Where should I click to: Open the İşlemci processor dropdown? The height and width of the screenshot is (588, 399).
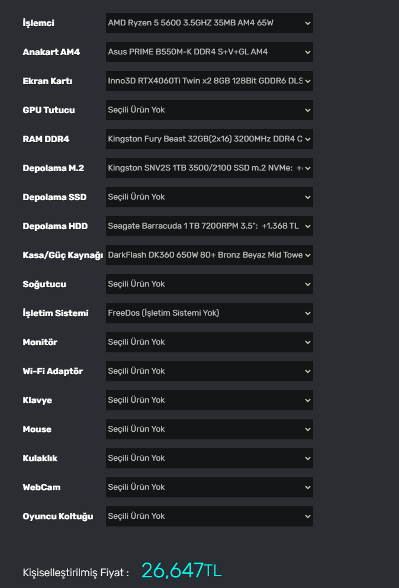tap(209, 23)
